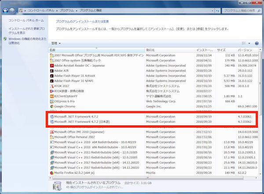Image resolution: width=264 pixels, height=194 pixels.
Task: Click the Forward navigation arrow button
Action: pos(12,11)
